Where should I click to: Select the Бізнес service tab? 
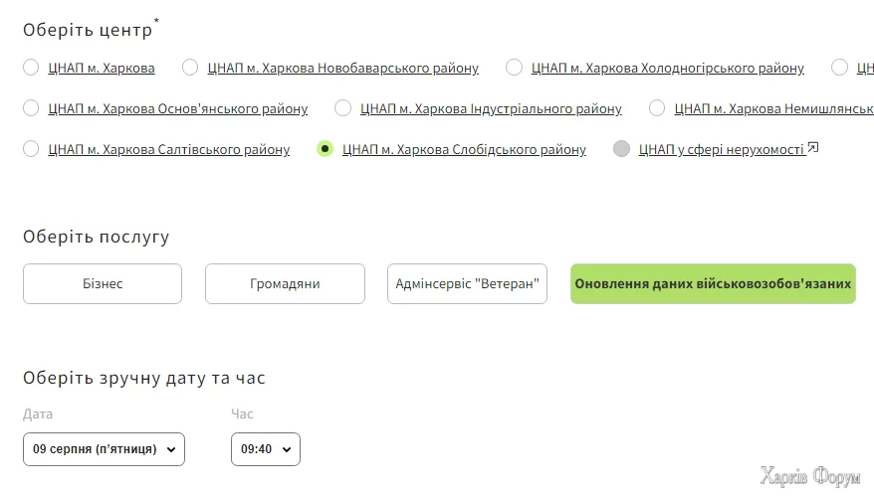click(x=103, y=283)
